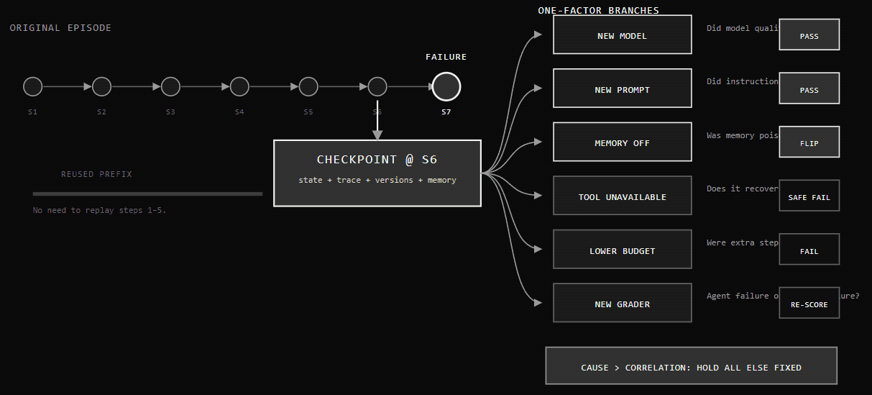
Task: Click 'No need to replay steps 1–5.' text
Action: click(100, 210)
